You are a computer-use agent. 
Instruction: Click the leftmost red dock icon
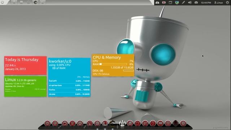click(x=47, y=123)
